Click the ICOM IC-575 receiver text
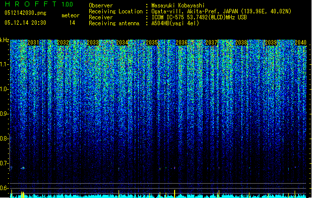This screenshot has height=198, width=312. (x=199, y=17)
